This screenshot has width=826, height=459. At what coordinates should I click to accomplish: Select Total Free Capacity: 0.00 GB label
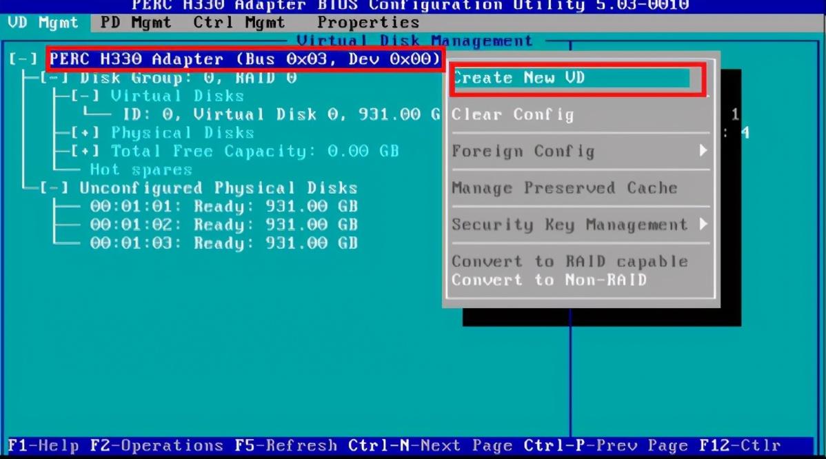point(255,152)
